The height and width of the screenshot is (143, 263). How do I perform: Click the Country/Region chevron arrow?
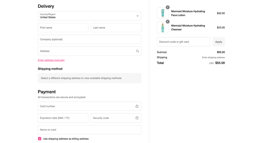tap(137, 16)
